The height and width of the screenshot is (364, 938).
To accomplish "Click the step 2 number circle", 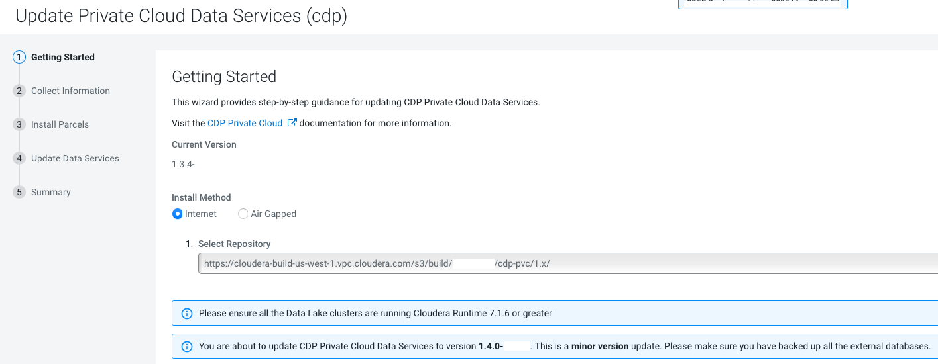I will click(x=19, y=91).
